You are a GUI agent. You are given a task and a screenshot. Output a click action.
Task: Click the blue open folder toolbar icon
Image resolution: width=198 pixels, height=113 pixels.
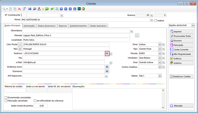click(x=35, y=9)
